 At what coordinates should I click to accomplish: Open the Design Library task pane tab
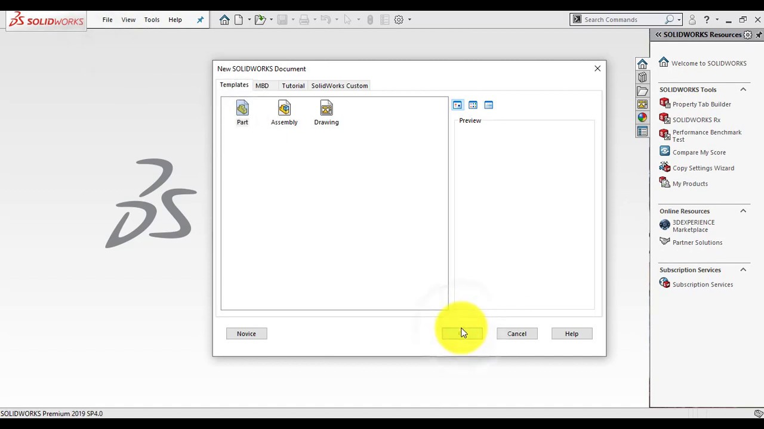(x=642, y=77)
